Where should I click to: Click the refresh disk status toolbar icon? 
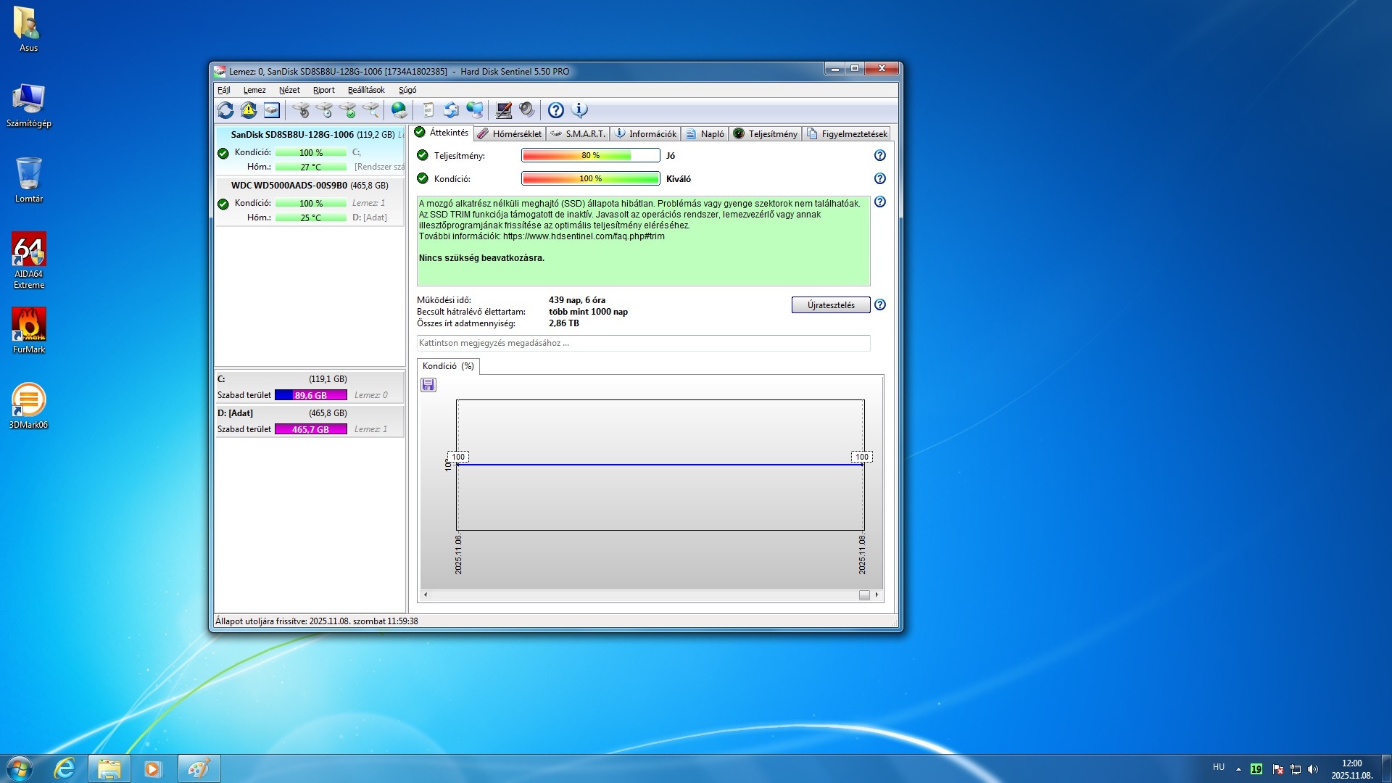point(225,110)
